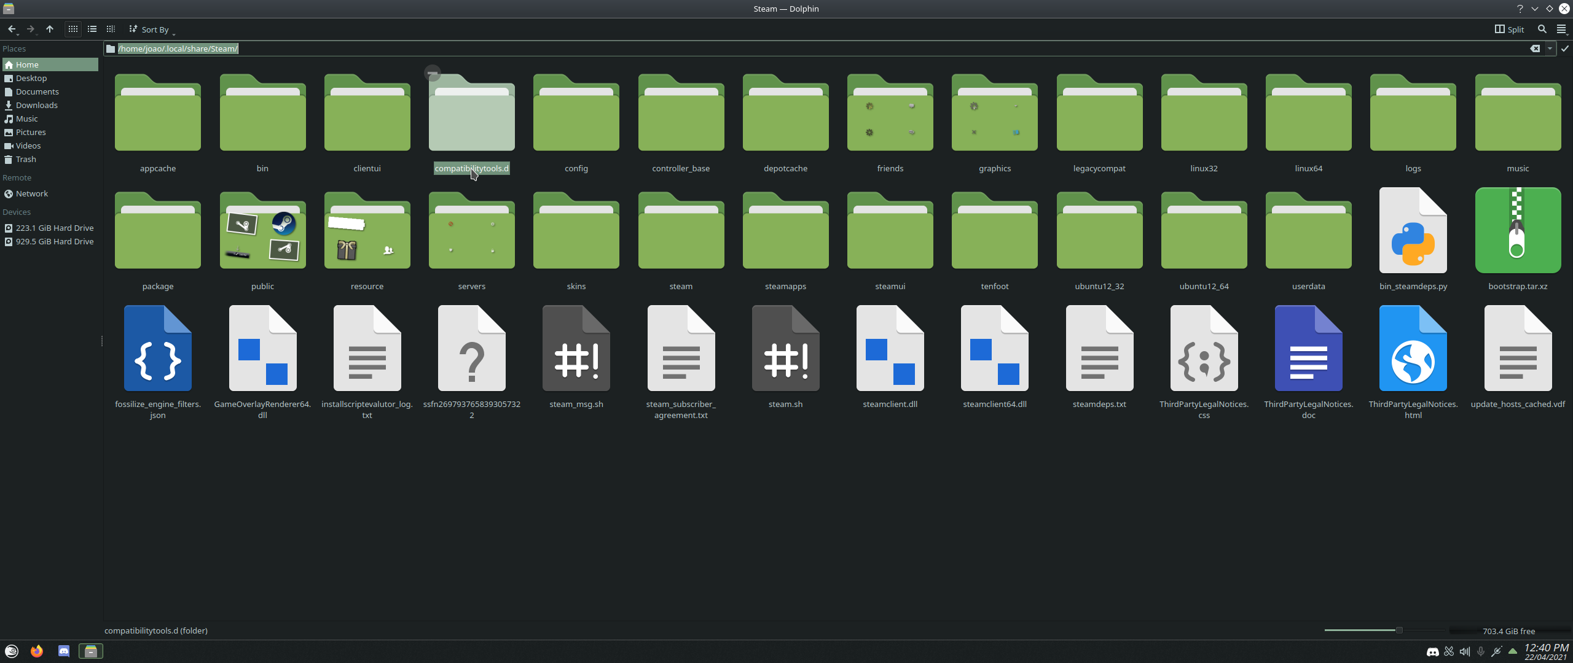Open Videos in Places panel
Image resolution: width=1573 pixels, height=663 pixels.
click(50, 145)
